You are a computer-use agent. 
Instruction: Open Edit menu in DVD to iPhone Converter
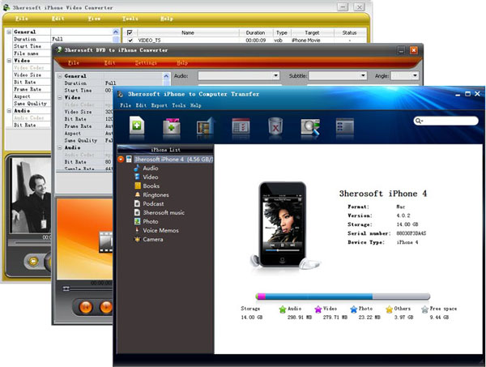pyautogui.click(x=109, y=63)
